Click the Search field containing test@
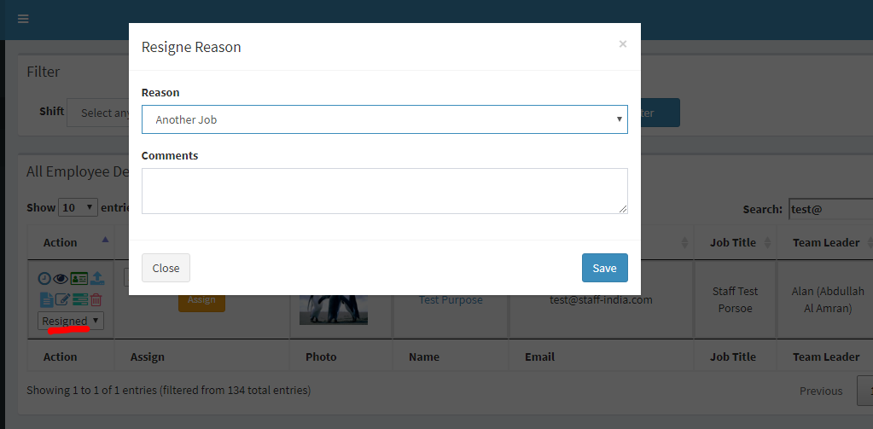 [829, 209]
